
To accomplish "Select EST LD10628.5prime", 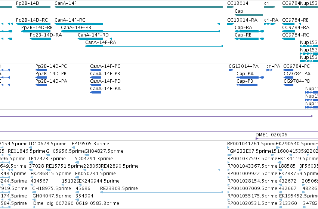I will (x=30, y=148).
